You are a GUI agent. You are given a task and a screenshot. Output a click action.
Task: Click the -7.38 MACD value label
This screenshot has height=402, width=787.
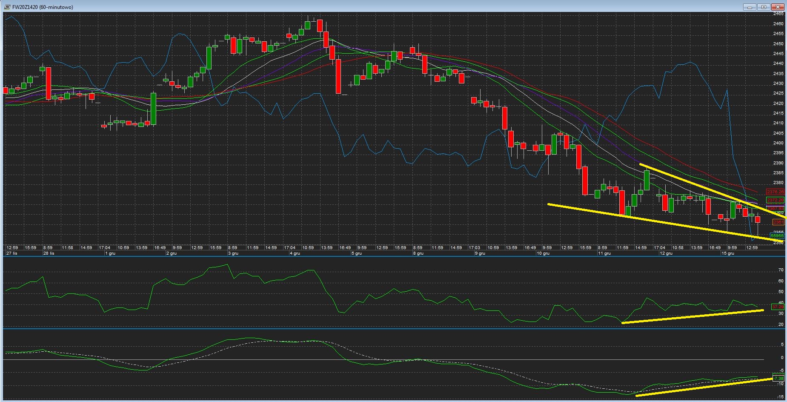pos(778,378)
